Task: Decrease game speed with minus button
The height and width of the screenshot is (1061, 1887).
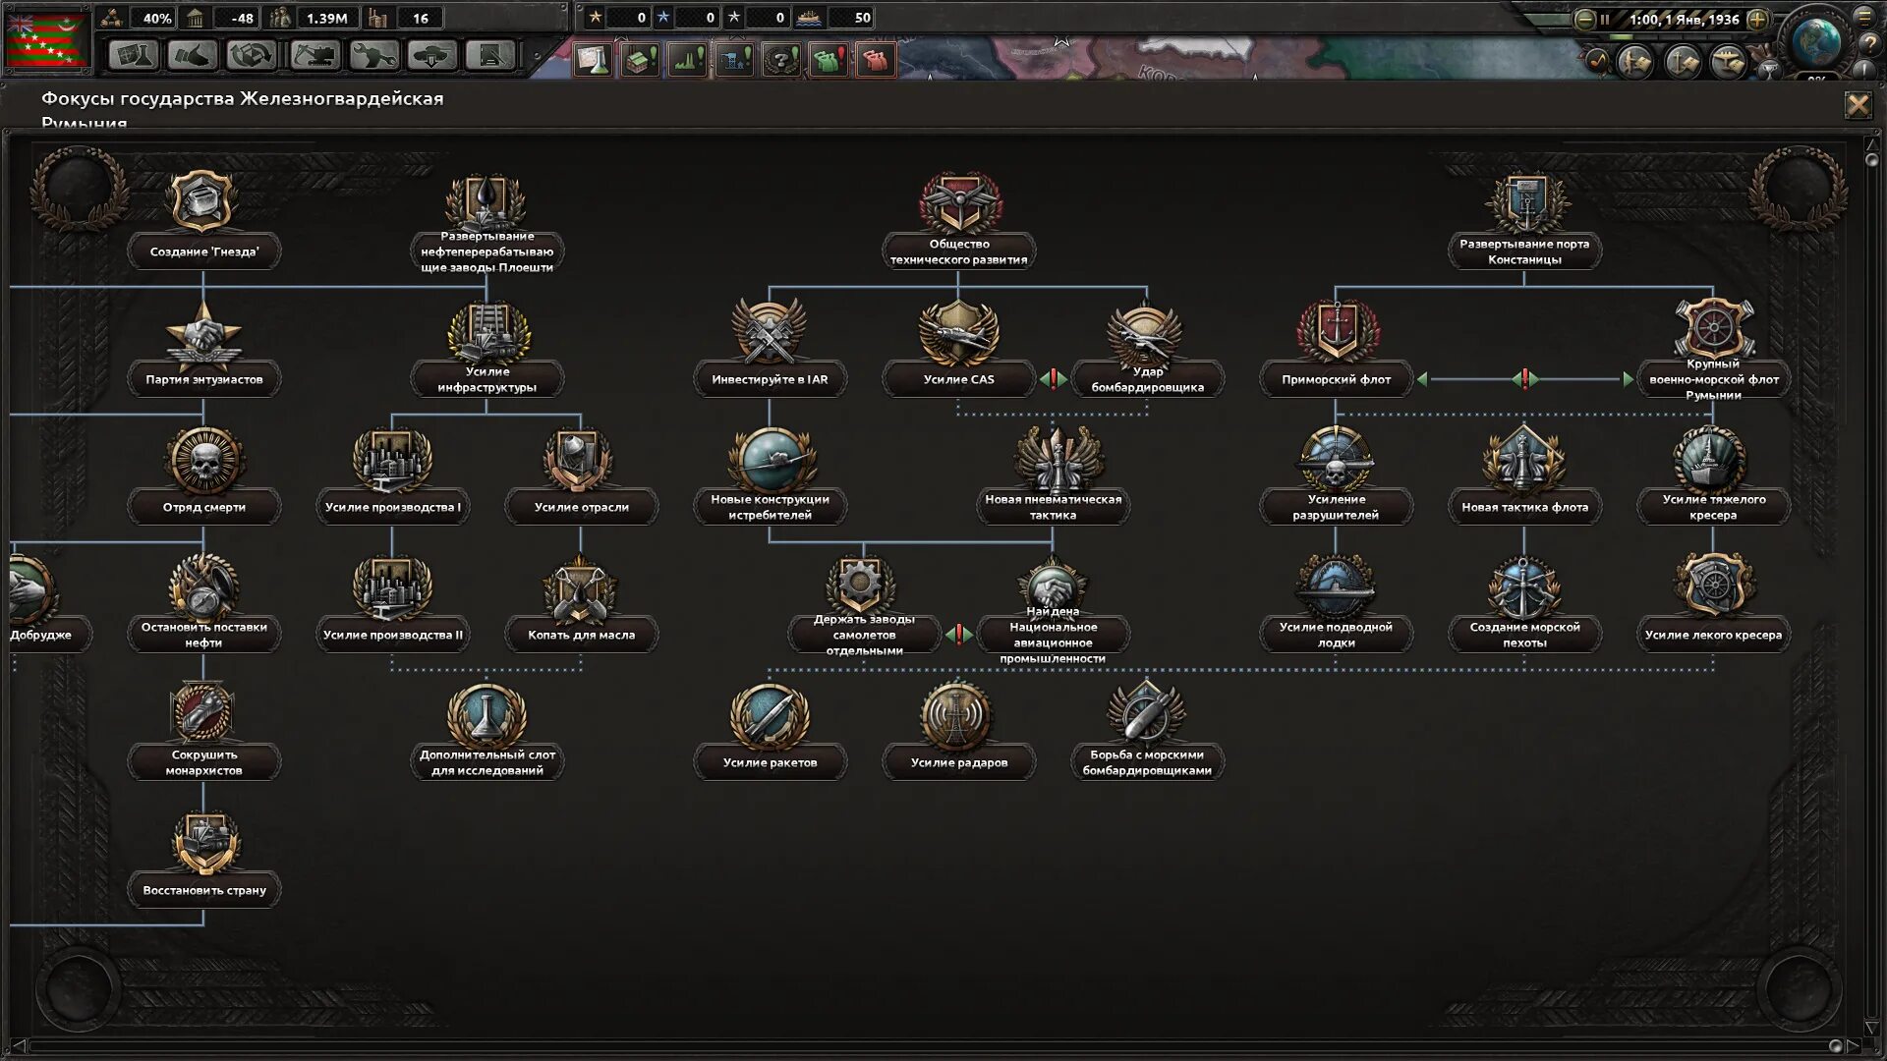Action: pyautogui.click(x=1584, y=19)
